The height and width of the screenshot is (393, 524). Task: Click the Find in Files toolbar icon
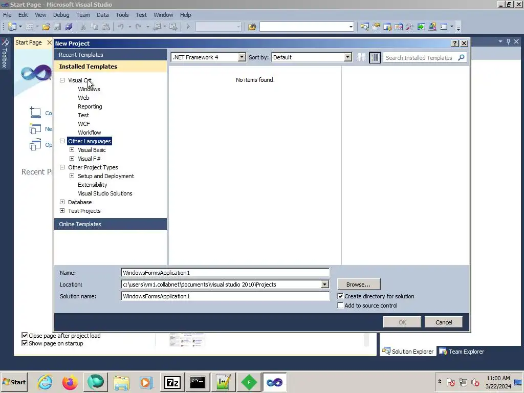click(x=252, y=27)
